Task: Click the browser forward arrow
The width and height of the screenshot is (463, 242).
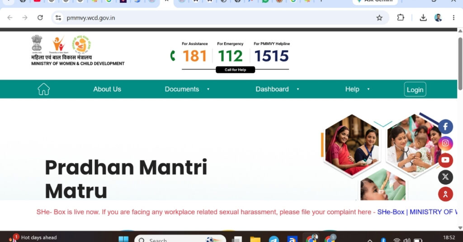Action: (x=25, y=18)
